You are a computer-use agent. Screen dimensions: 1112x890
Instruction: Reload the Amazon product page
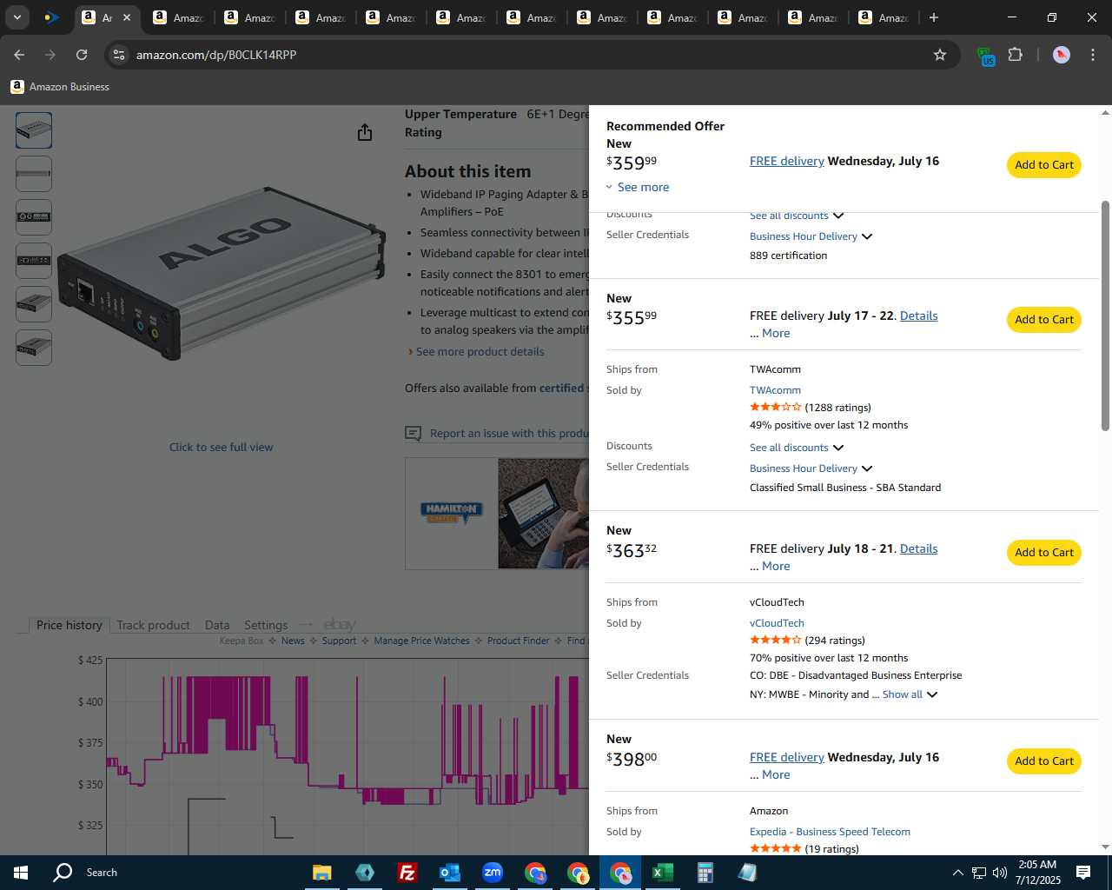(82, 55)
